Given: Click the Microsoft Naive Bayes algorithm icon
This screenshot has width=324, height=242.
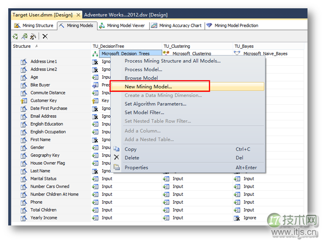Looking at the screenshot, I should [237, 54].
